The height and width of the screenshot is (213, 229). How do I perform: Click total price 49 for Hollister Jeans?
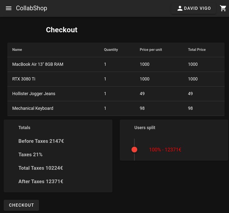tap(190, 94)
